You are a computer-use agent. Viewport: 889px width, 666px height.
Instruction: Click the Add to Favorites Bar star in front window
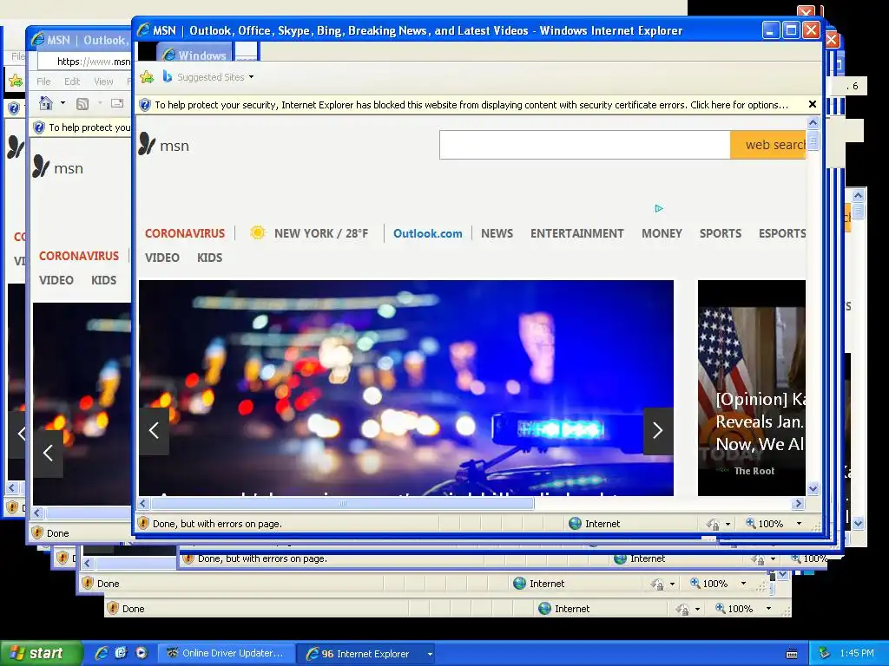pyautogui.click(x=146, y=77)
